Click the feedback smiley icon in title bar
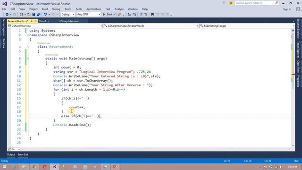 pyautogui.click(x=231, y=3)
